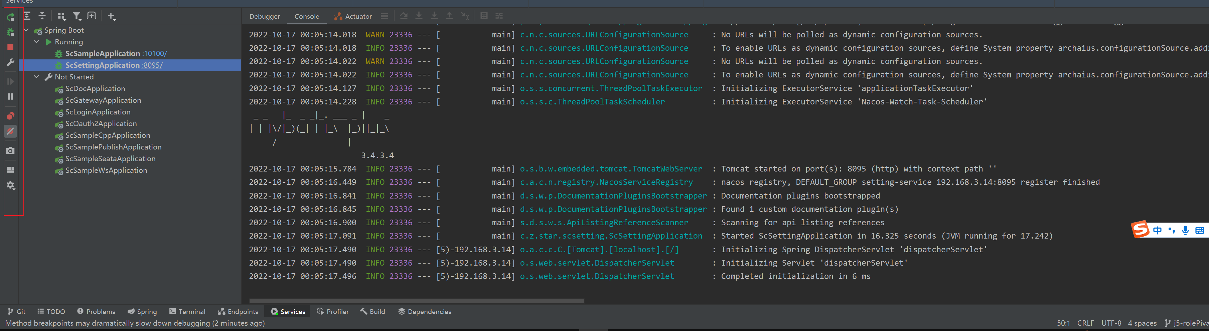Click the Run to Cursor icon
Screen dimensions: 1209x331
465,16
